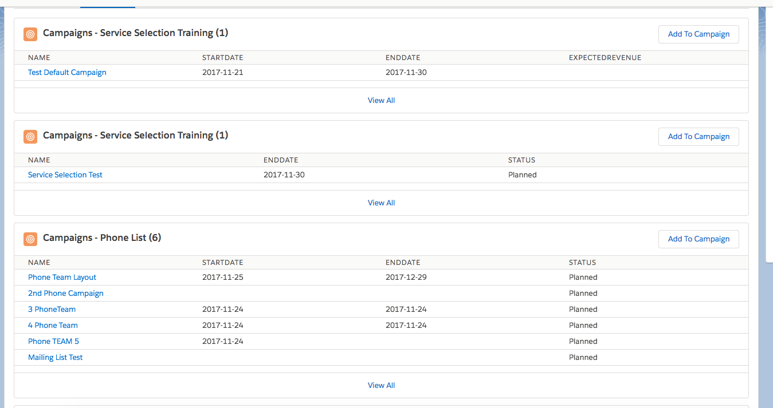Click campaign icon in panel listing Service Selection Test
The width and height of the screenshot is (773, 408).
tap(30, 136)
